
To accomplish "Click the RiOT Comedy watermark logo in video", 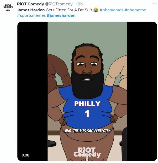I will (x=87, y=152).
